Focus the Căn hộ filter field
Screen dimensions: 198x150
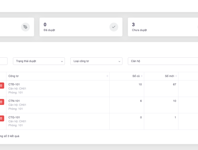(x=162, y=61)
